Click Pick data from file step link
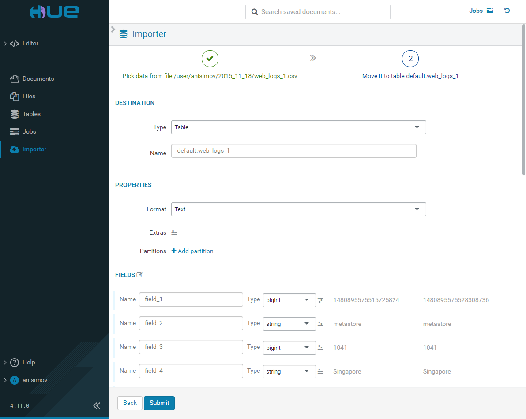Screen dimensions: 526x419 click(210, 76)
